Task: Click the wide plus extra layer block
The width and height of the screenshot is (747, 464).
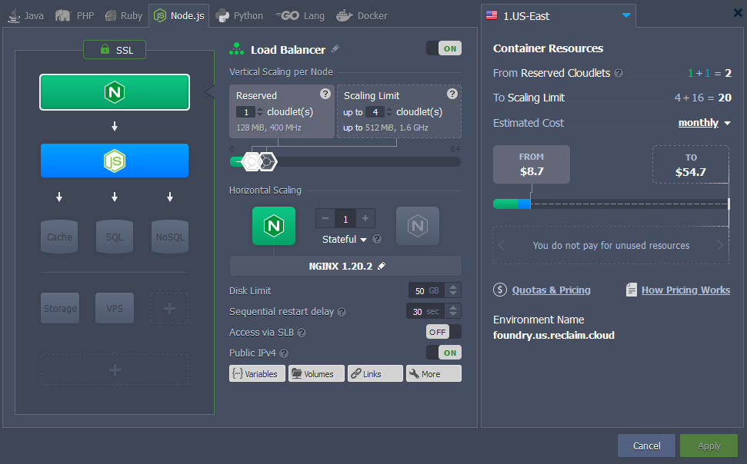Action: point(115,370)
